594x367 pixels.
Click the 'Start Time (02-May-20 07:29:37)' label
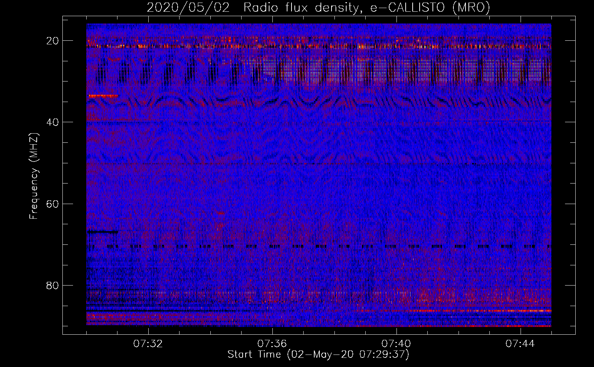click(318, 355)
